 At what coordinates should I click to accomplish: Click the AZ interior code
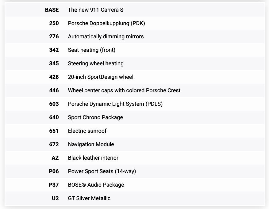(55, 158)
